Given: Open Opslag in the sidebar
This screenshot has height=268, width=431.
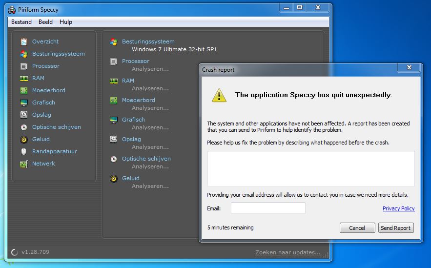Looking at the screenshot, I should click(x=41, y=115).
